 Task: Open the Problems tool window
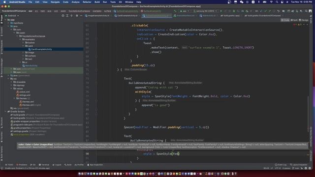(x=22, y=165)
